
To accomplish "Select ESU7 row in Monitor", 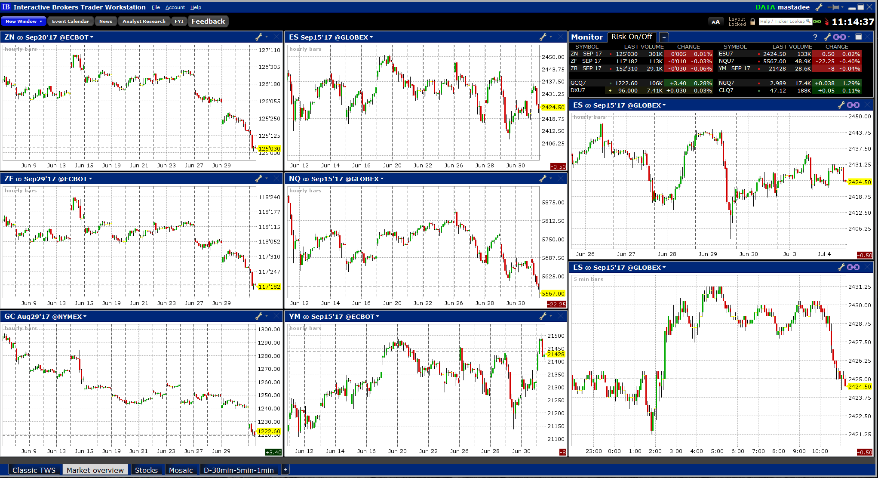I will (x=790, y=54).
